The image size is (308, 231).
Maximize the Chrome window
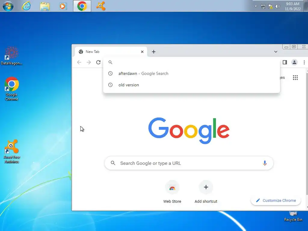click(x=294, y=47)
